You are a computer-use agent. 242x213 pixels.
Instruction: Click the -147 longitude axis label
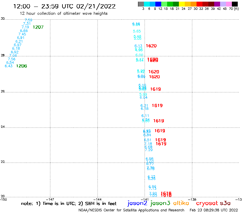50,200
